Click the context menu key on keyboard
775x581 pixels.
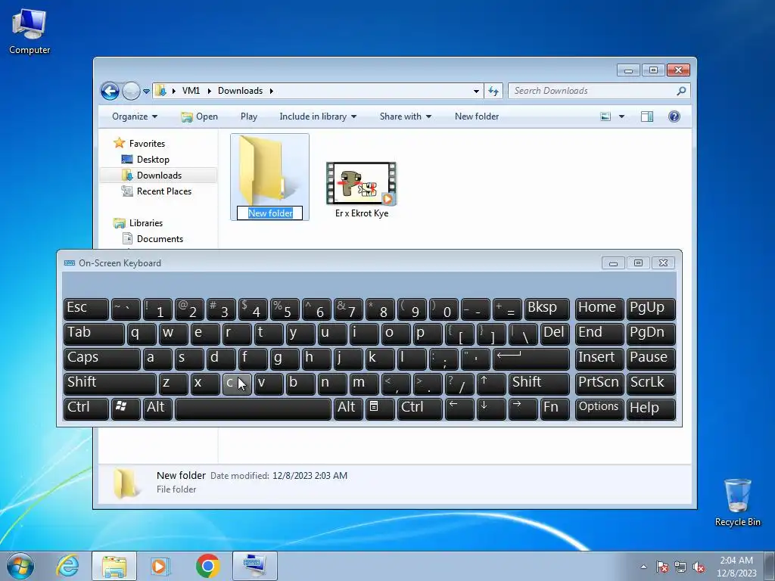380,409
